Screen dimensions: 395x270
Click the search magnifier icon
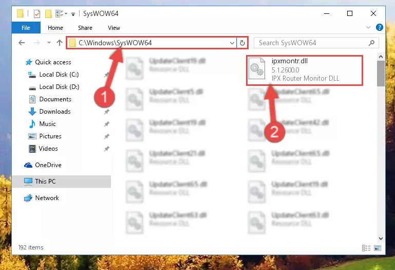[x=371, y=43]
